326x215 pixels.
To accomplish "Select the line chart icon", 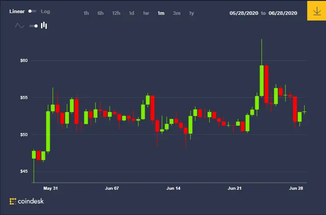I will [20, 26].
